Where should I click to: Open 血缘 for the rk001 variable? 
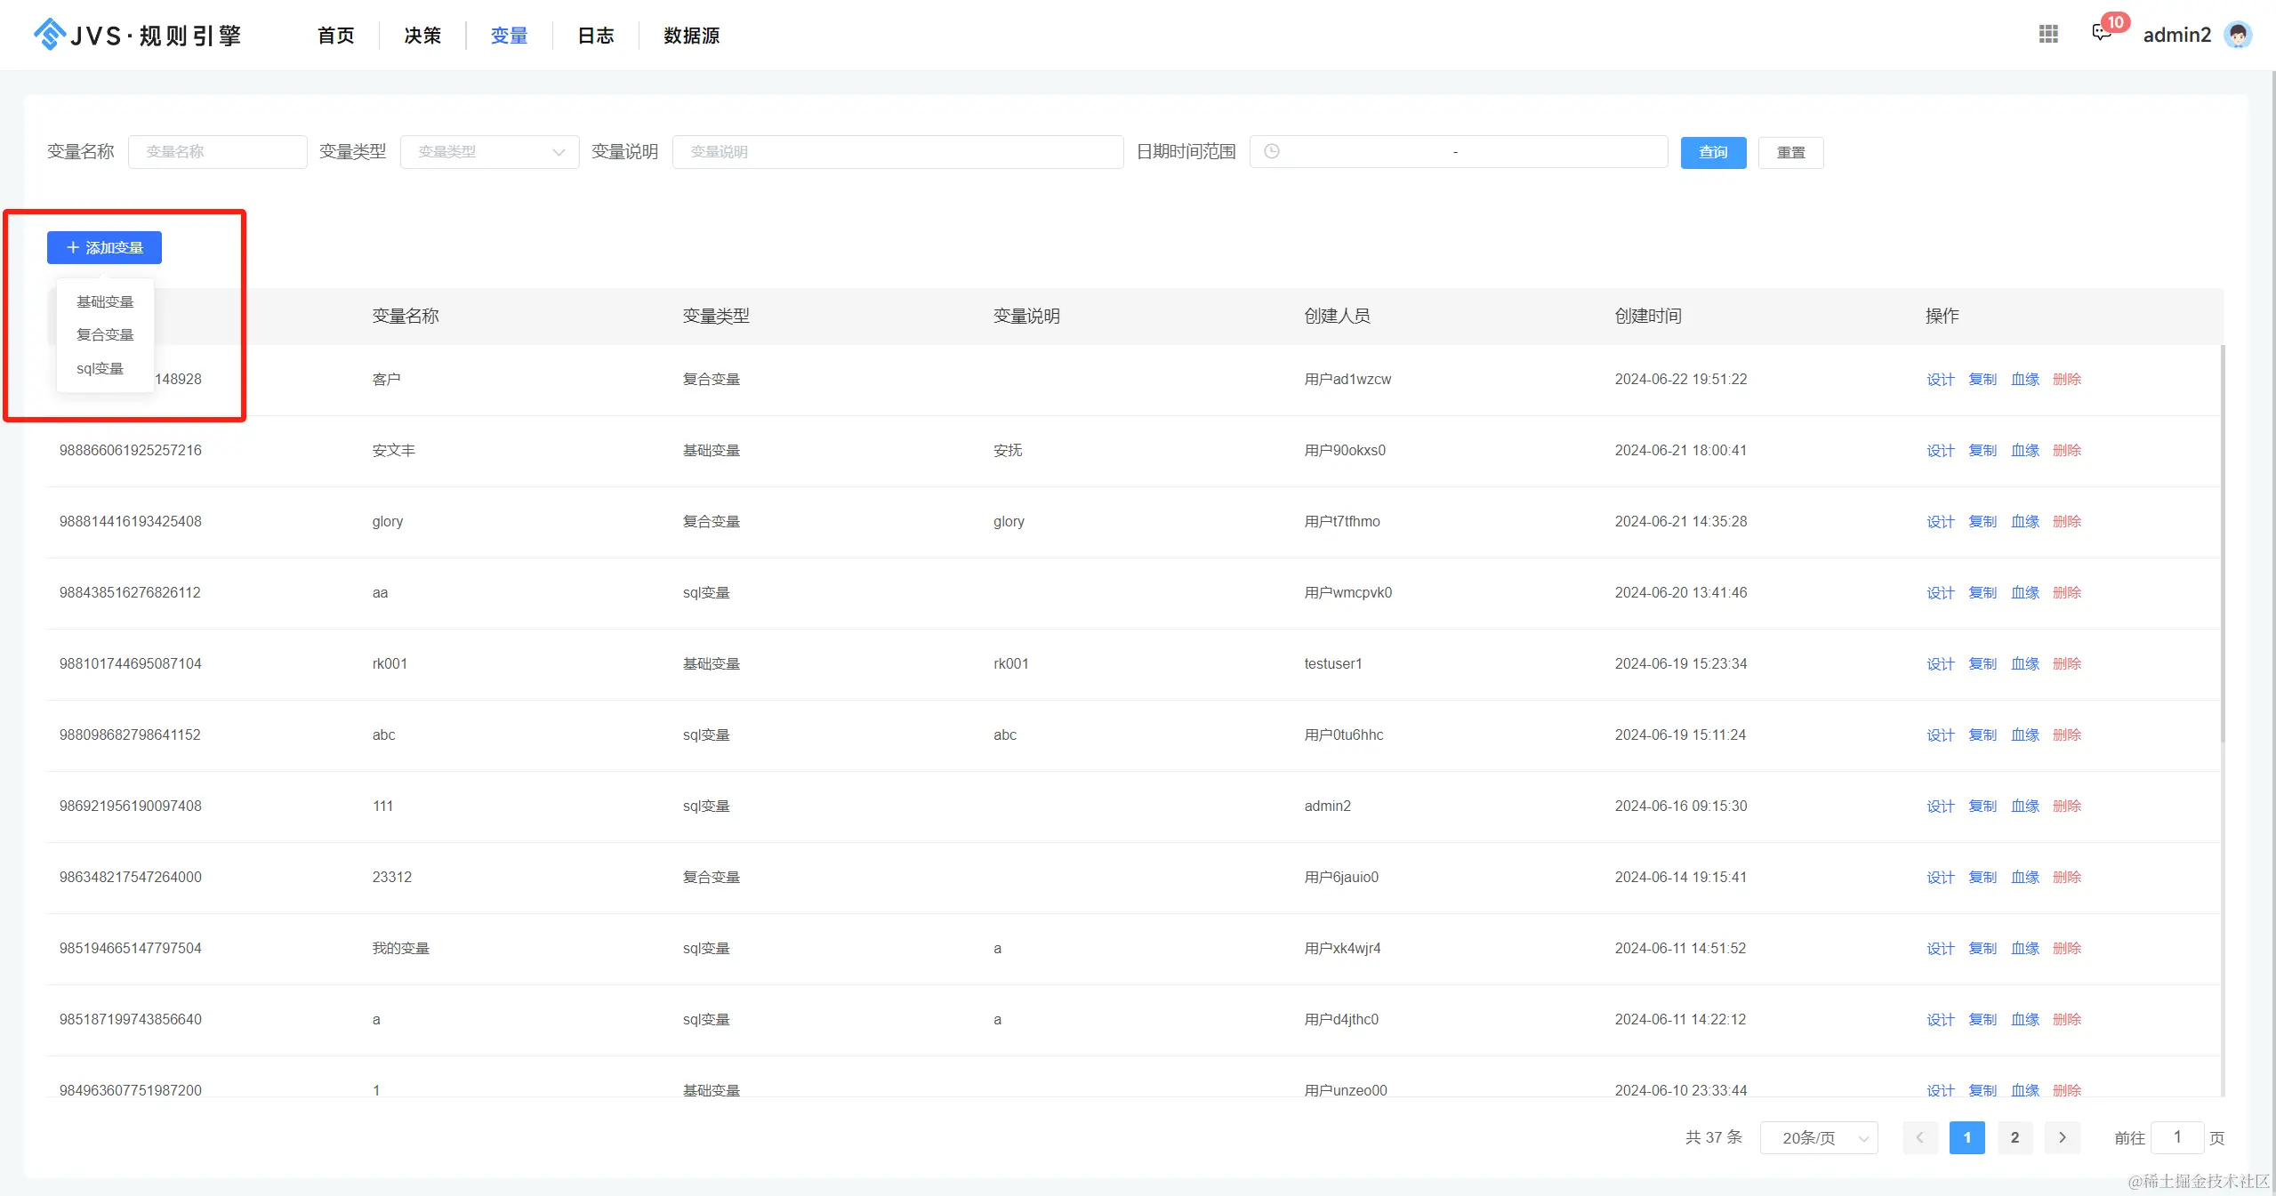2024,663
